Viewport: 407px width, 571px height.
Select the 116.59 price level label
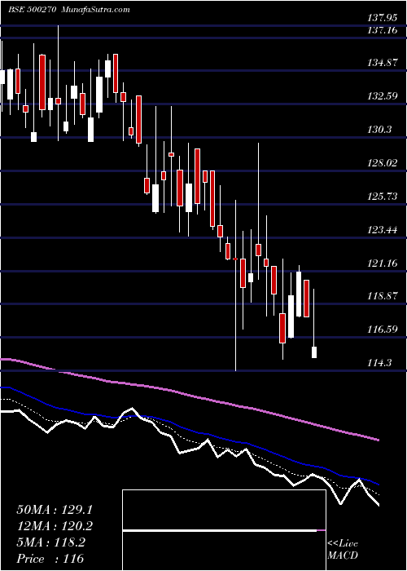point(382,330)
